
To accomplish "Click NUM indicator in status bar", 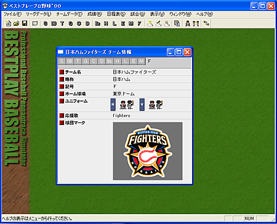I will tap(249, 218).
